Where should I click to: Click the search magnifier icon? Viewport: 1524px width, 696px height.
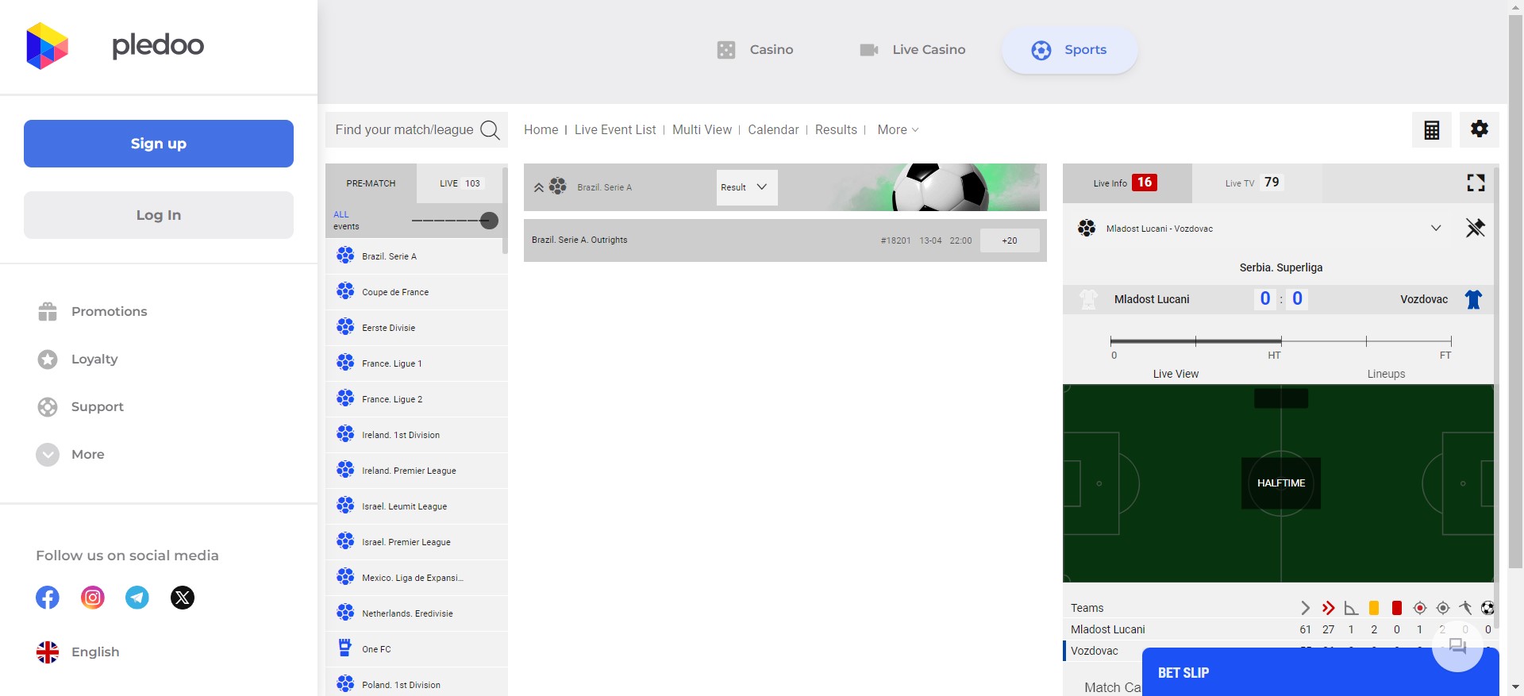coord(491,130)
